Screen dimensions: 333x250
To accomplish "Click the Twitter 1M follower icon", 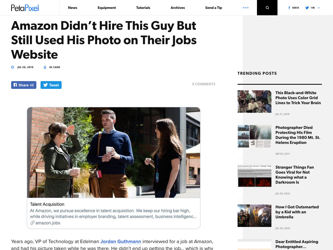I will (x=307, y=8).
